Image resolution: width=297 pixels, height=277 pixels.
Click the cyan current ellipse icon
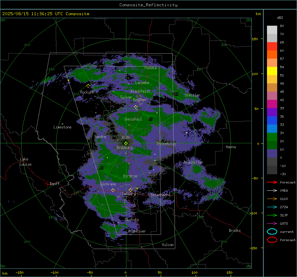tap(272, 232)
